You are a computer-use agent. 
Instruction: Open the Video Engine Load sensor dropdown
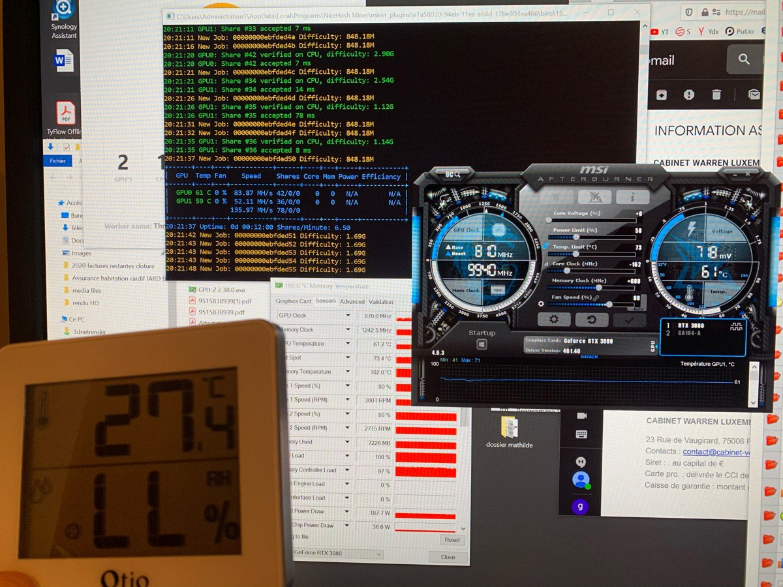(x=348, y=484)
